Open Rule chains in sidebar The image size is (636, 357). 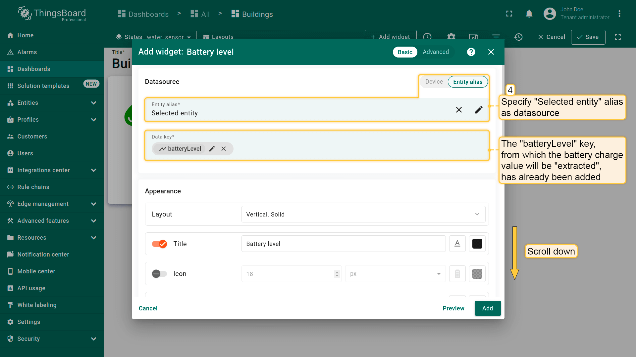[x=33, y=187]
